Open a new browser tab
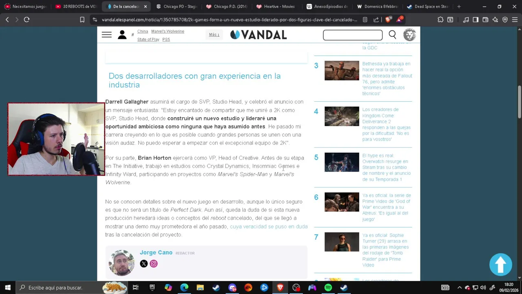Screen dimensions: 522x294 [x=459, y=7]
